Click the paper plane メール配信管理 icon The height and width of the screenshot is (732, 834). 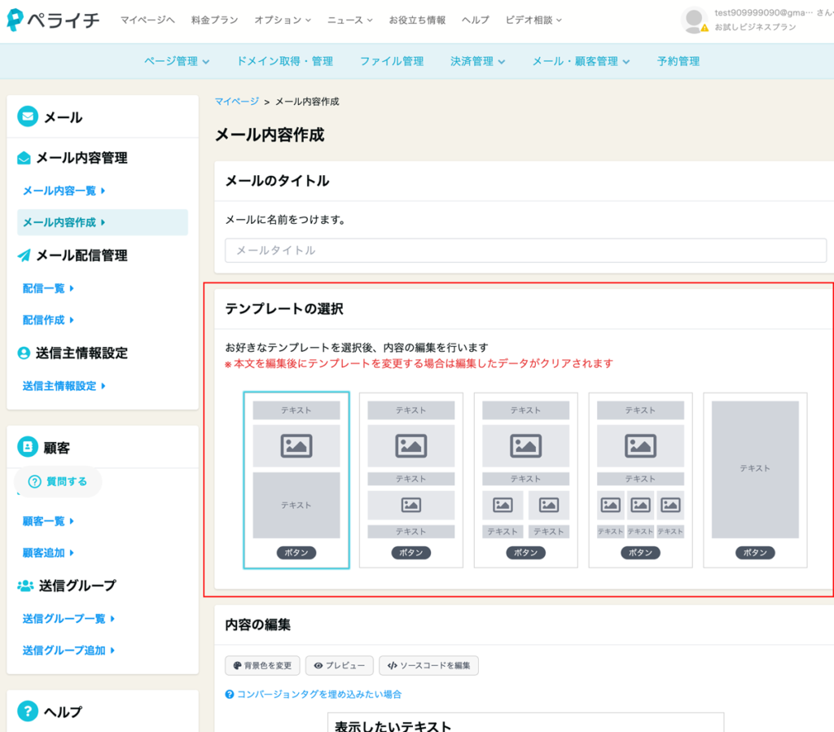click(x=24, y=256)
